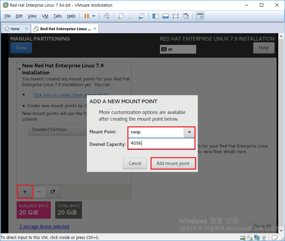285x241 pixels.
Task: Open the Edit menu
Action: (19, 16)
